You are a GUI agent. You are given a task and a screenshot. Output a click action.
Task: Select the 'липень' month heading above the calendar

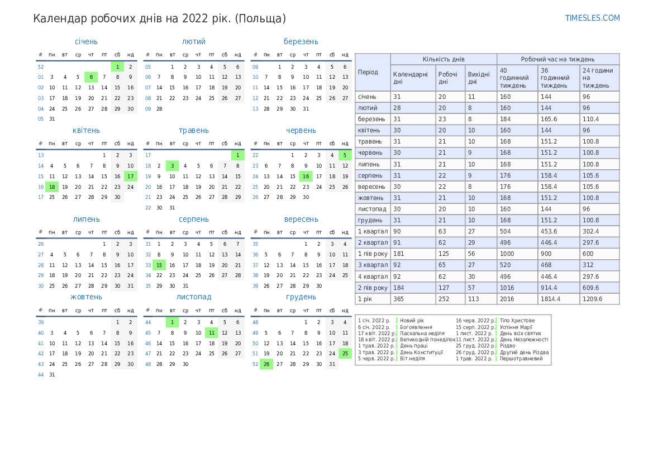pyautogui.click(x=86, y=219)
